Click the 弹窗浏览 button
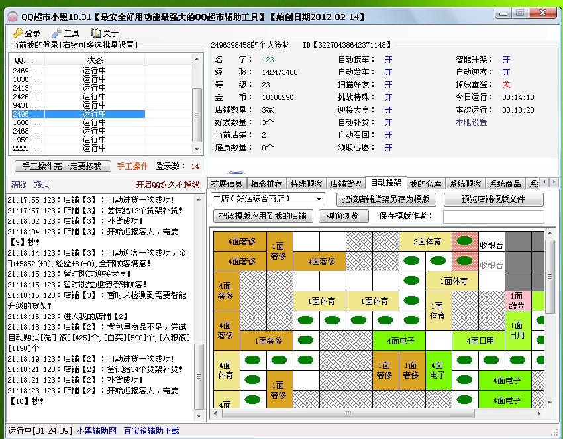Screen dimensions: 563x439 pyautogui.click(x=343, y=216)
